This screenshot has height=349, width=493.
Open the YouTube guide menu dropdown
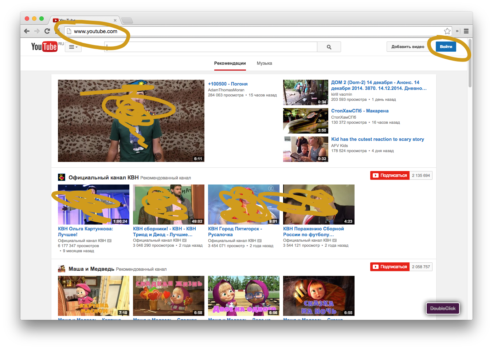pos(73,47)
